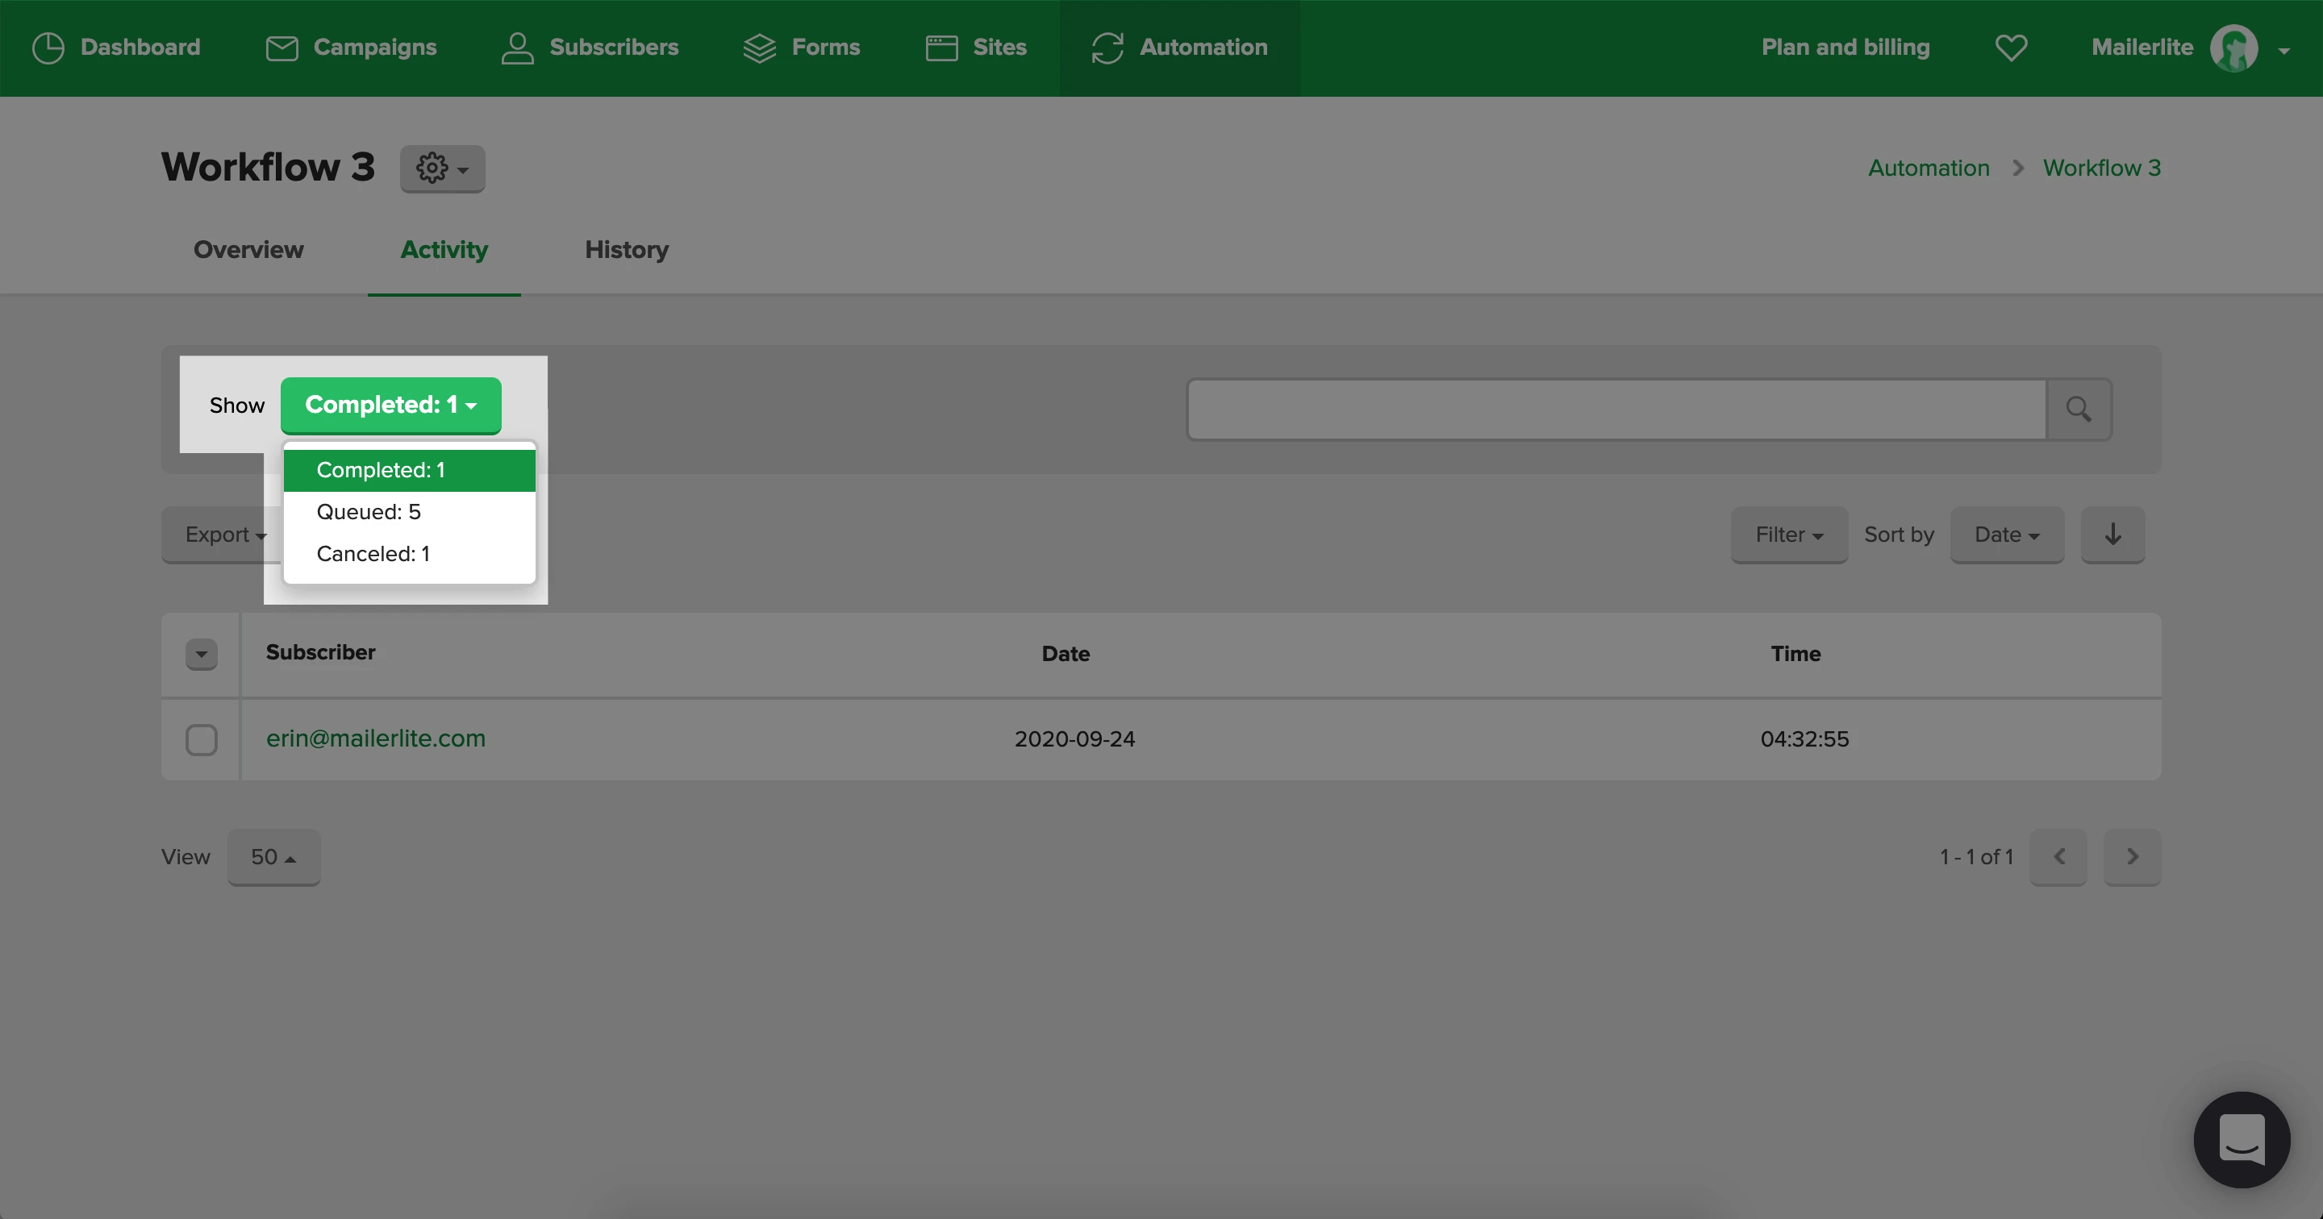Open Campaigns from the envelope icon
Viewport: 2323px width, 1219px height.
[282, 48]
